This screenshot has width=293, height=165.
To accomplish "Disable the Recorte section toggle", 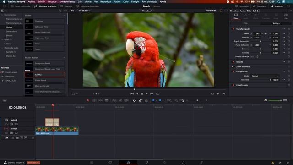I will coord(233,62).
